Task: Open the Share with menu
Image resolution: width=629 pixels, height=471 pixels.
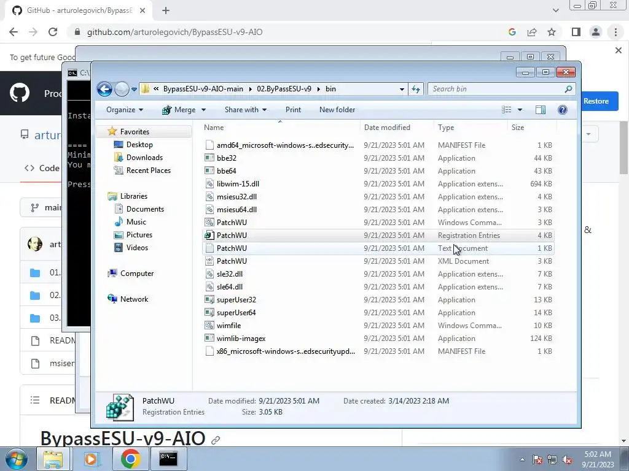Action: pyautogui.click(x=246, y=110)
